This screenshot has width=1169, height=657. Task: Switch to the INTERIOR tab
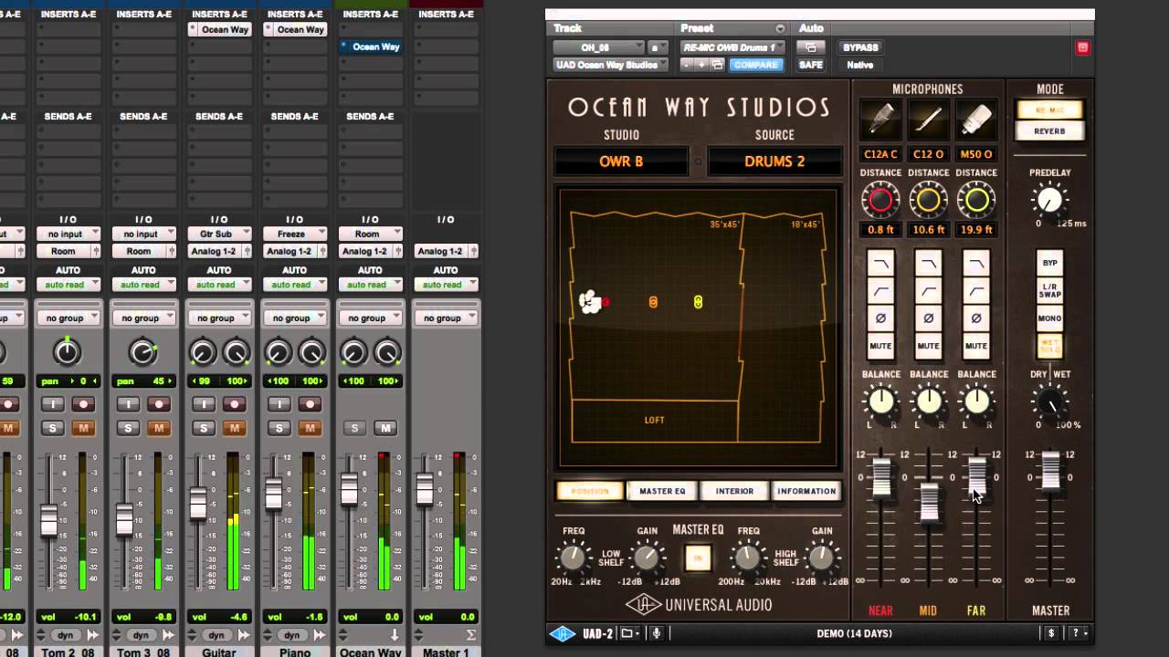click(x=734, y=491)
